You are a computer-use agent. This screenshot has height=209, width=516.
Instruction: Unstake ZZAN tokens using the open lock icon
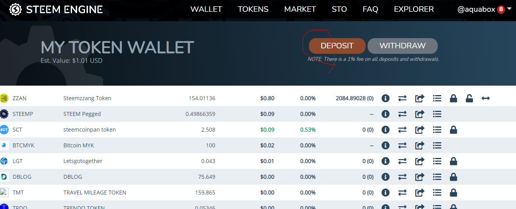(469, 98)
